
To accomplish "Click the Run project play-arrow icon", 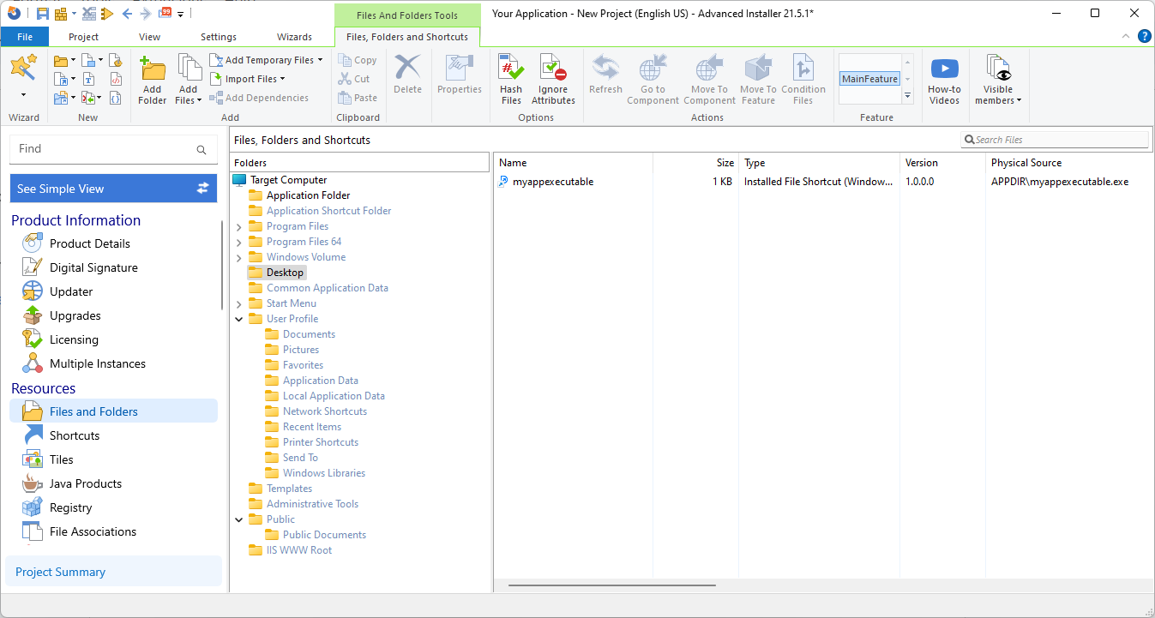I will coord(106,13).
